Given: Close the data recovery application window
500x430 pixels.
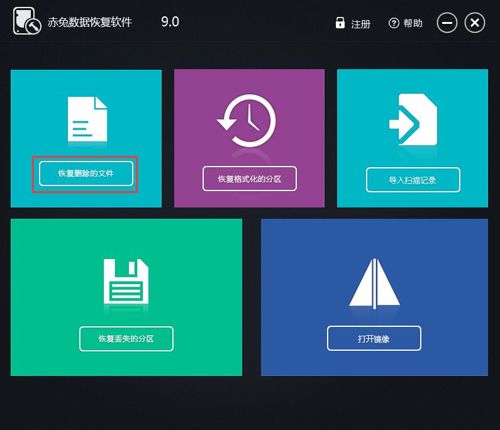Looking at the screenshot, I should pos(475,23).
